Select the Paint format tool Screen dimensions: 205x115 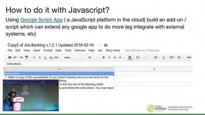tap(27, 57)
